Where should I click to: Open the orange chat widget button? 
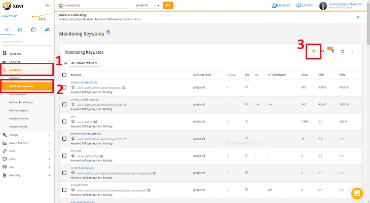357,193
